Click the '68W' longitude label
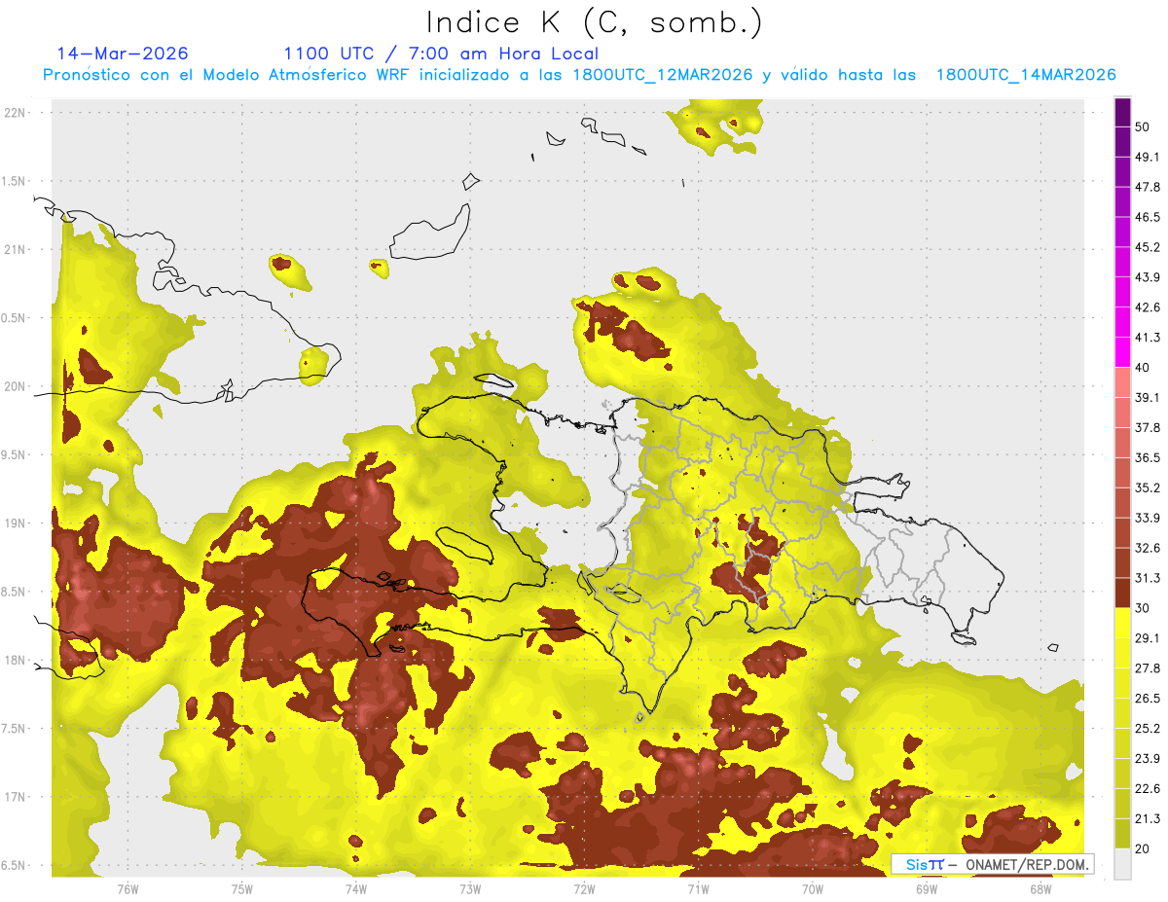Screen dimensions: 1168x902 pos(1040,889)
